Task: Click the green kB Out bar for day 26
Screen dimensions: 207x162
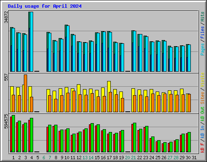Action: tap(165, 147)
